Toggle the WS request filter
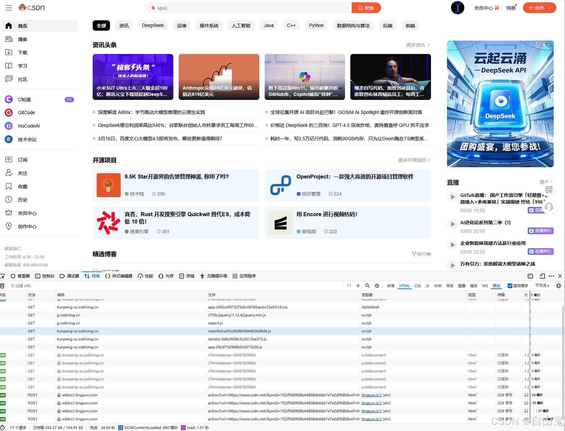The width and height of the screenshot is (565, 431). (x=485, y=286)
